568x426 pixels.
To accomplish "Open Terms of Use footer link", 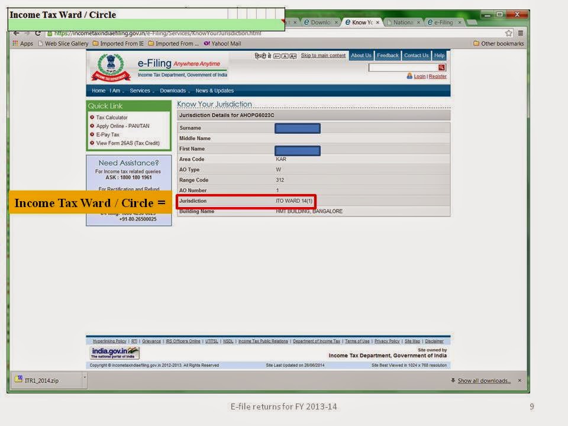I will pyautogui.click(x=357, y=341).
